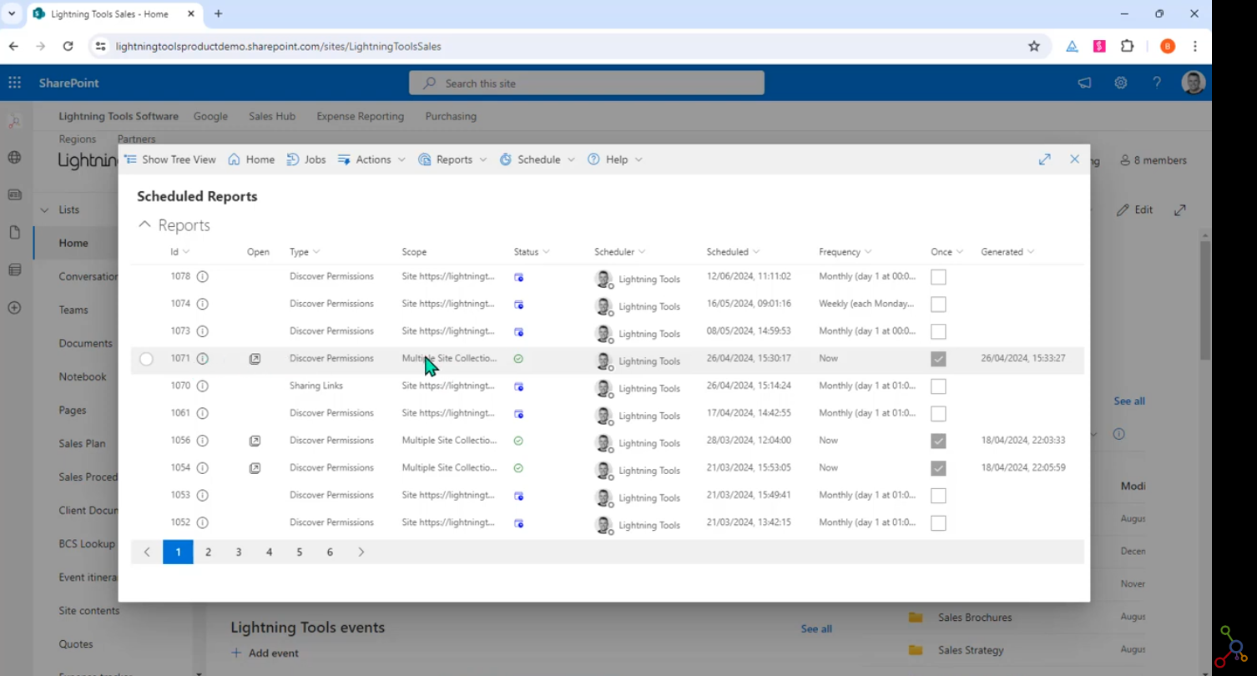Open info icon for report 1061

pos(202,413)
